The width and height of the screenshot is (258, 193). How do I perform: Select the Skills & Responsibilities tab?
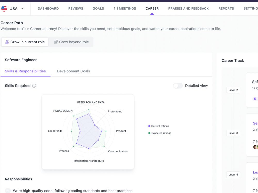coord(25,71)
